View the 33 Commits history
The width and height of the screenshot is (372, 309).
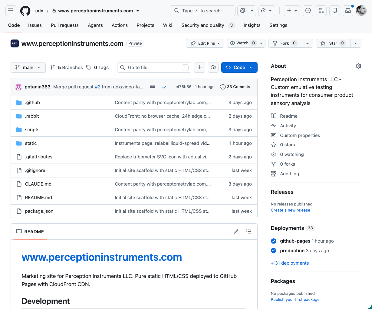[235, 87]
